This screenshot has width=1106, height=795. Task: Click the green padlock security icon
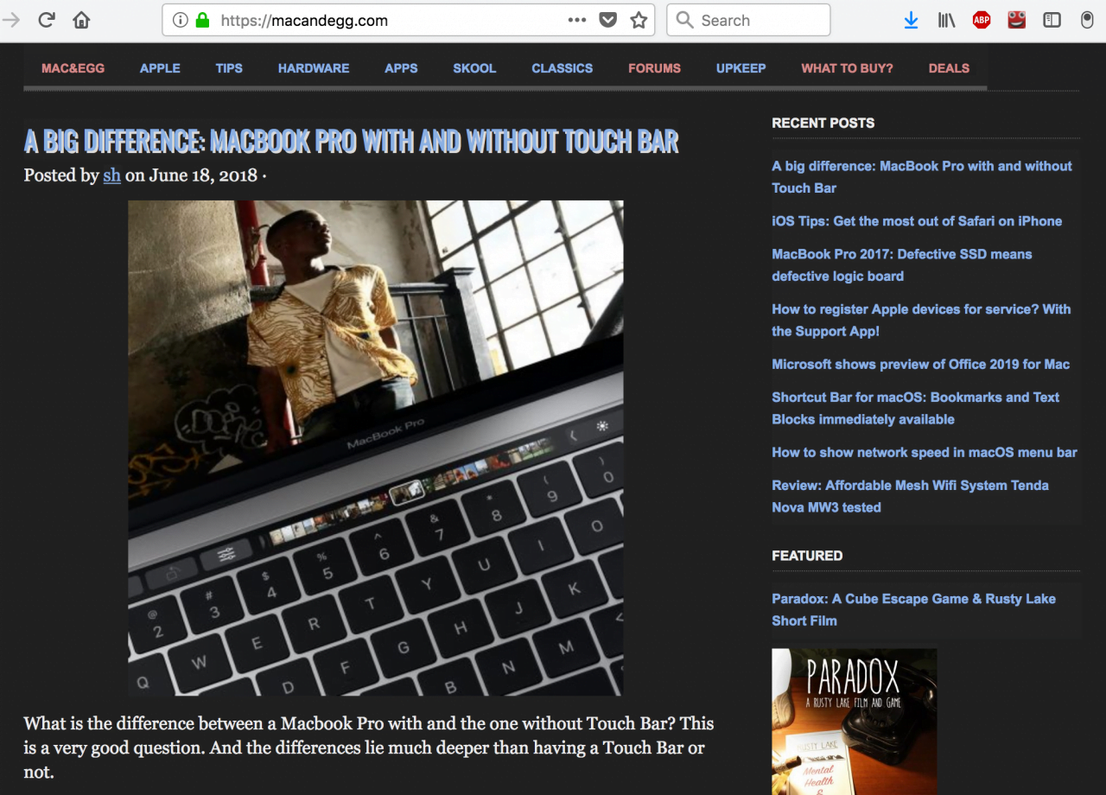pyautogui.click(x=202, y=20)
